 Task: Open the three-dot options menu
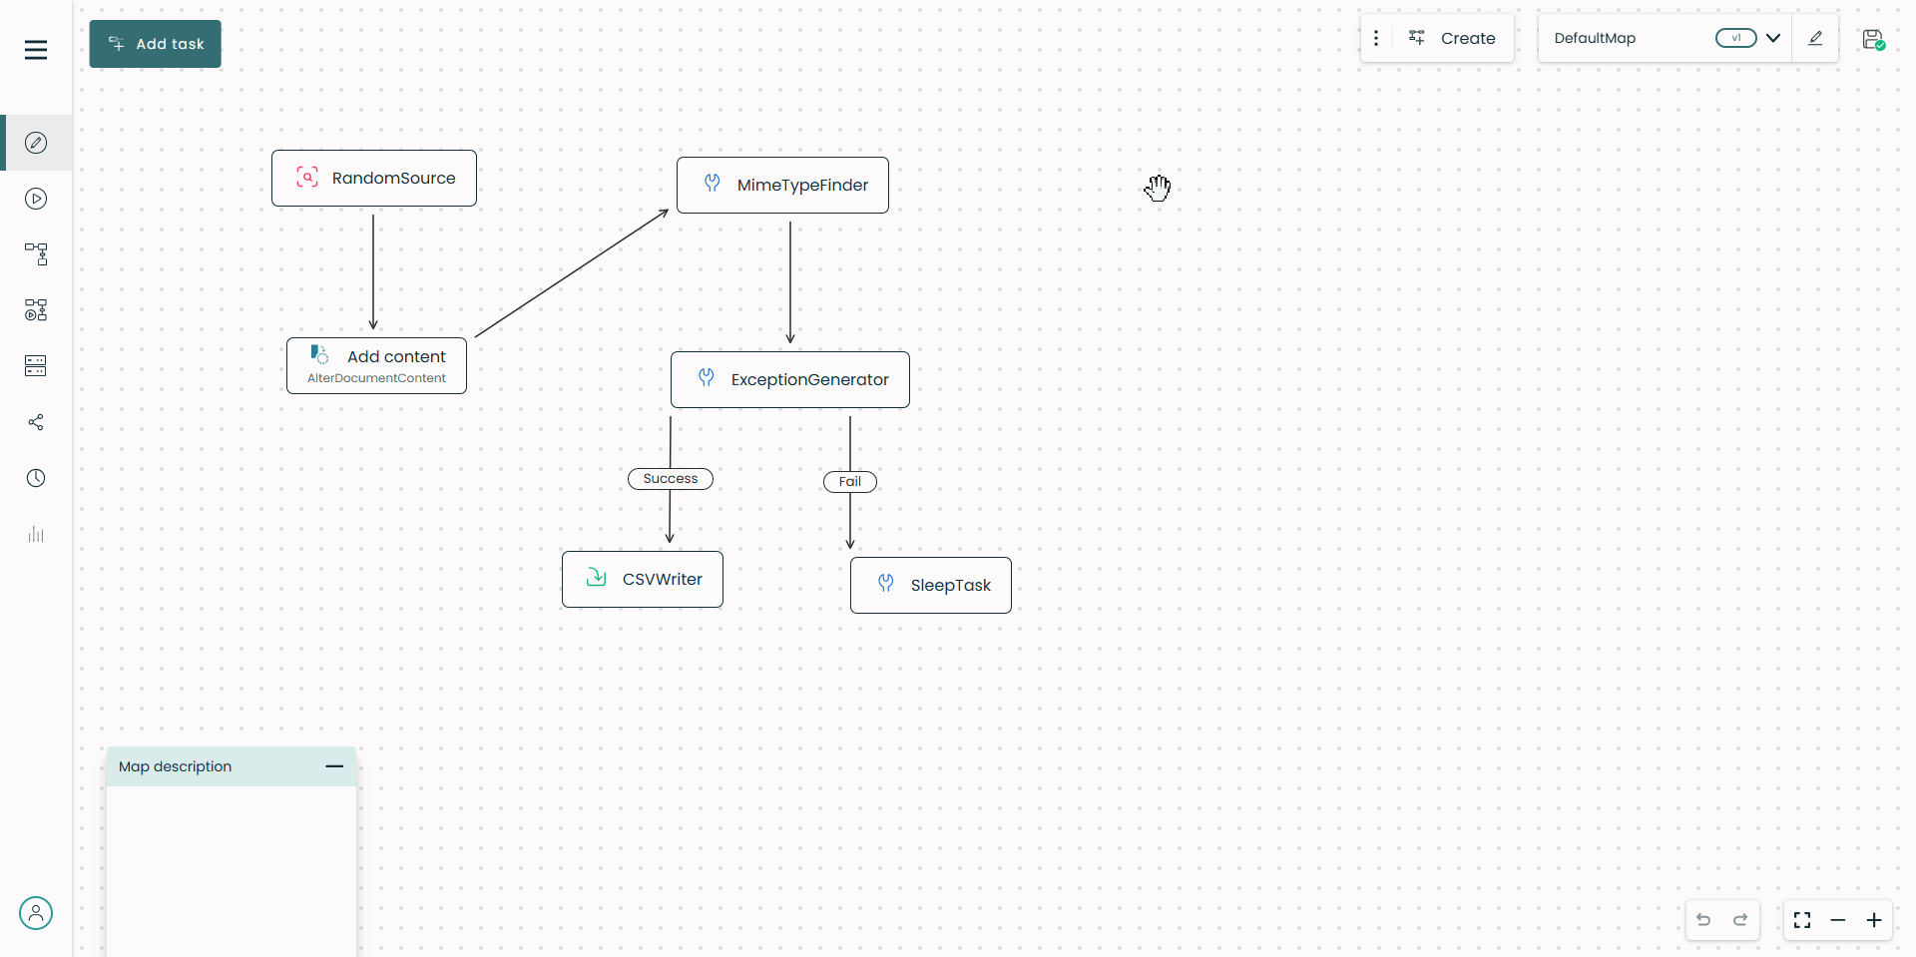coord(1376,38)
